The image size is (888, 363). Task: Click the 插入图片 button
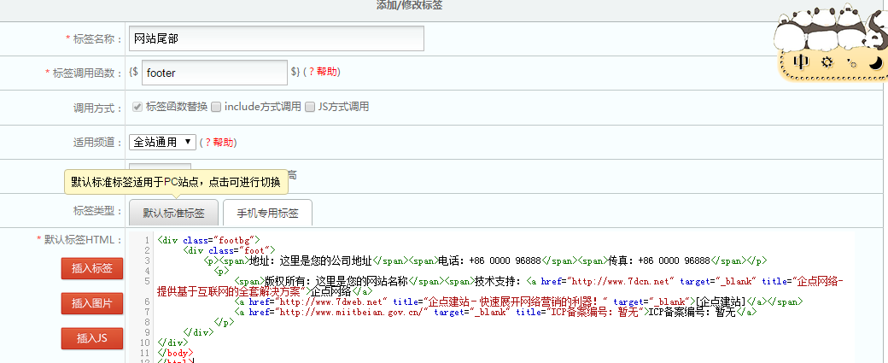pyautogui.click(x=92, y=303)
